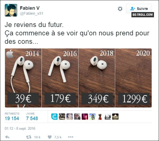Open the gear settings dropdown
This screenshot has width=159, height=141.
(120, 9)
